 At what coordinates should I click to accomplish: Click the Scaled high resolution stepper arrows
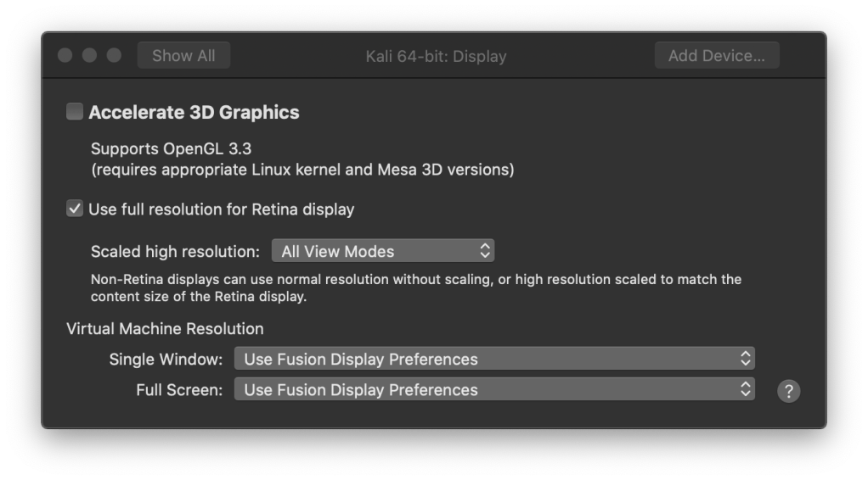(x=484, y=251)
